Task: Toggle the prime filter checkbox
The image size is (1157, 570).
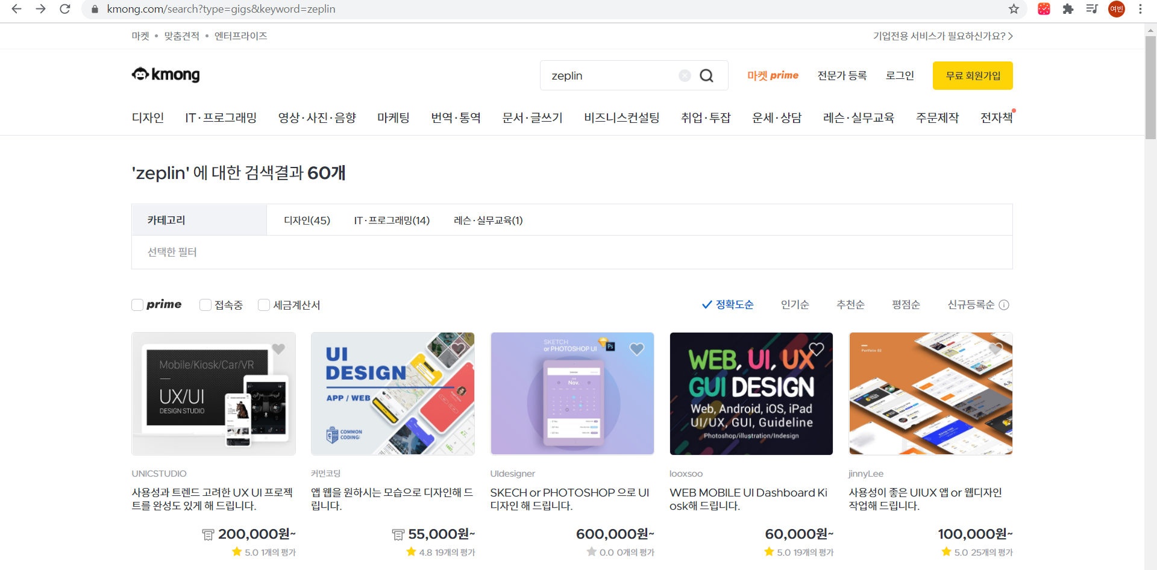Action: [x=137, y=305]
